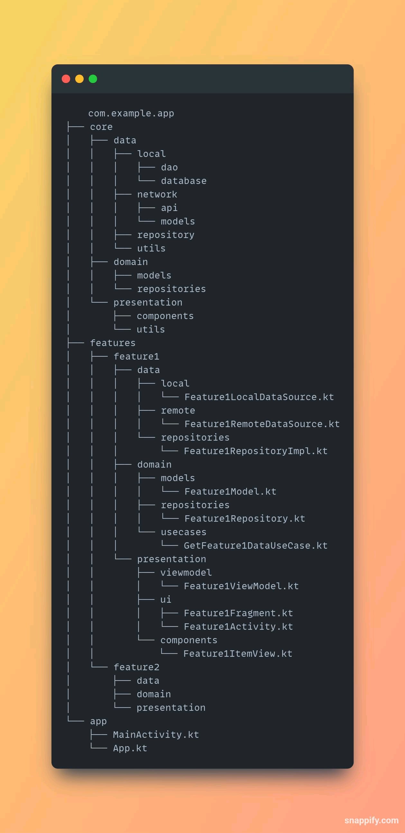The width and height of the screenshot is (405, 833).
Task: Click the database folder entry
Action: (x=184, y=181)
